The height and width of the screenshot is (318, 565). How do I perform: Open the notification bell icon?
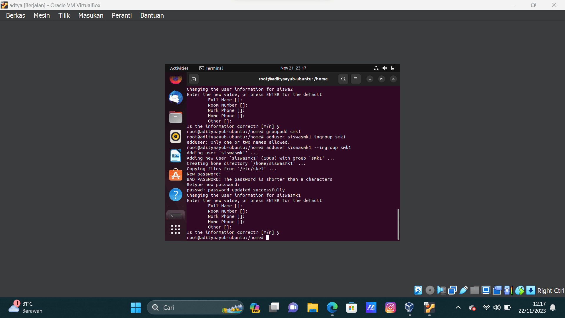pyautogui.click(x=553, y=308)
